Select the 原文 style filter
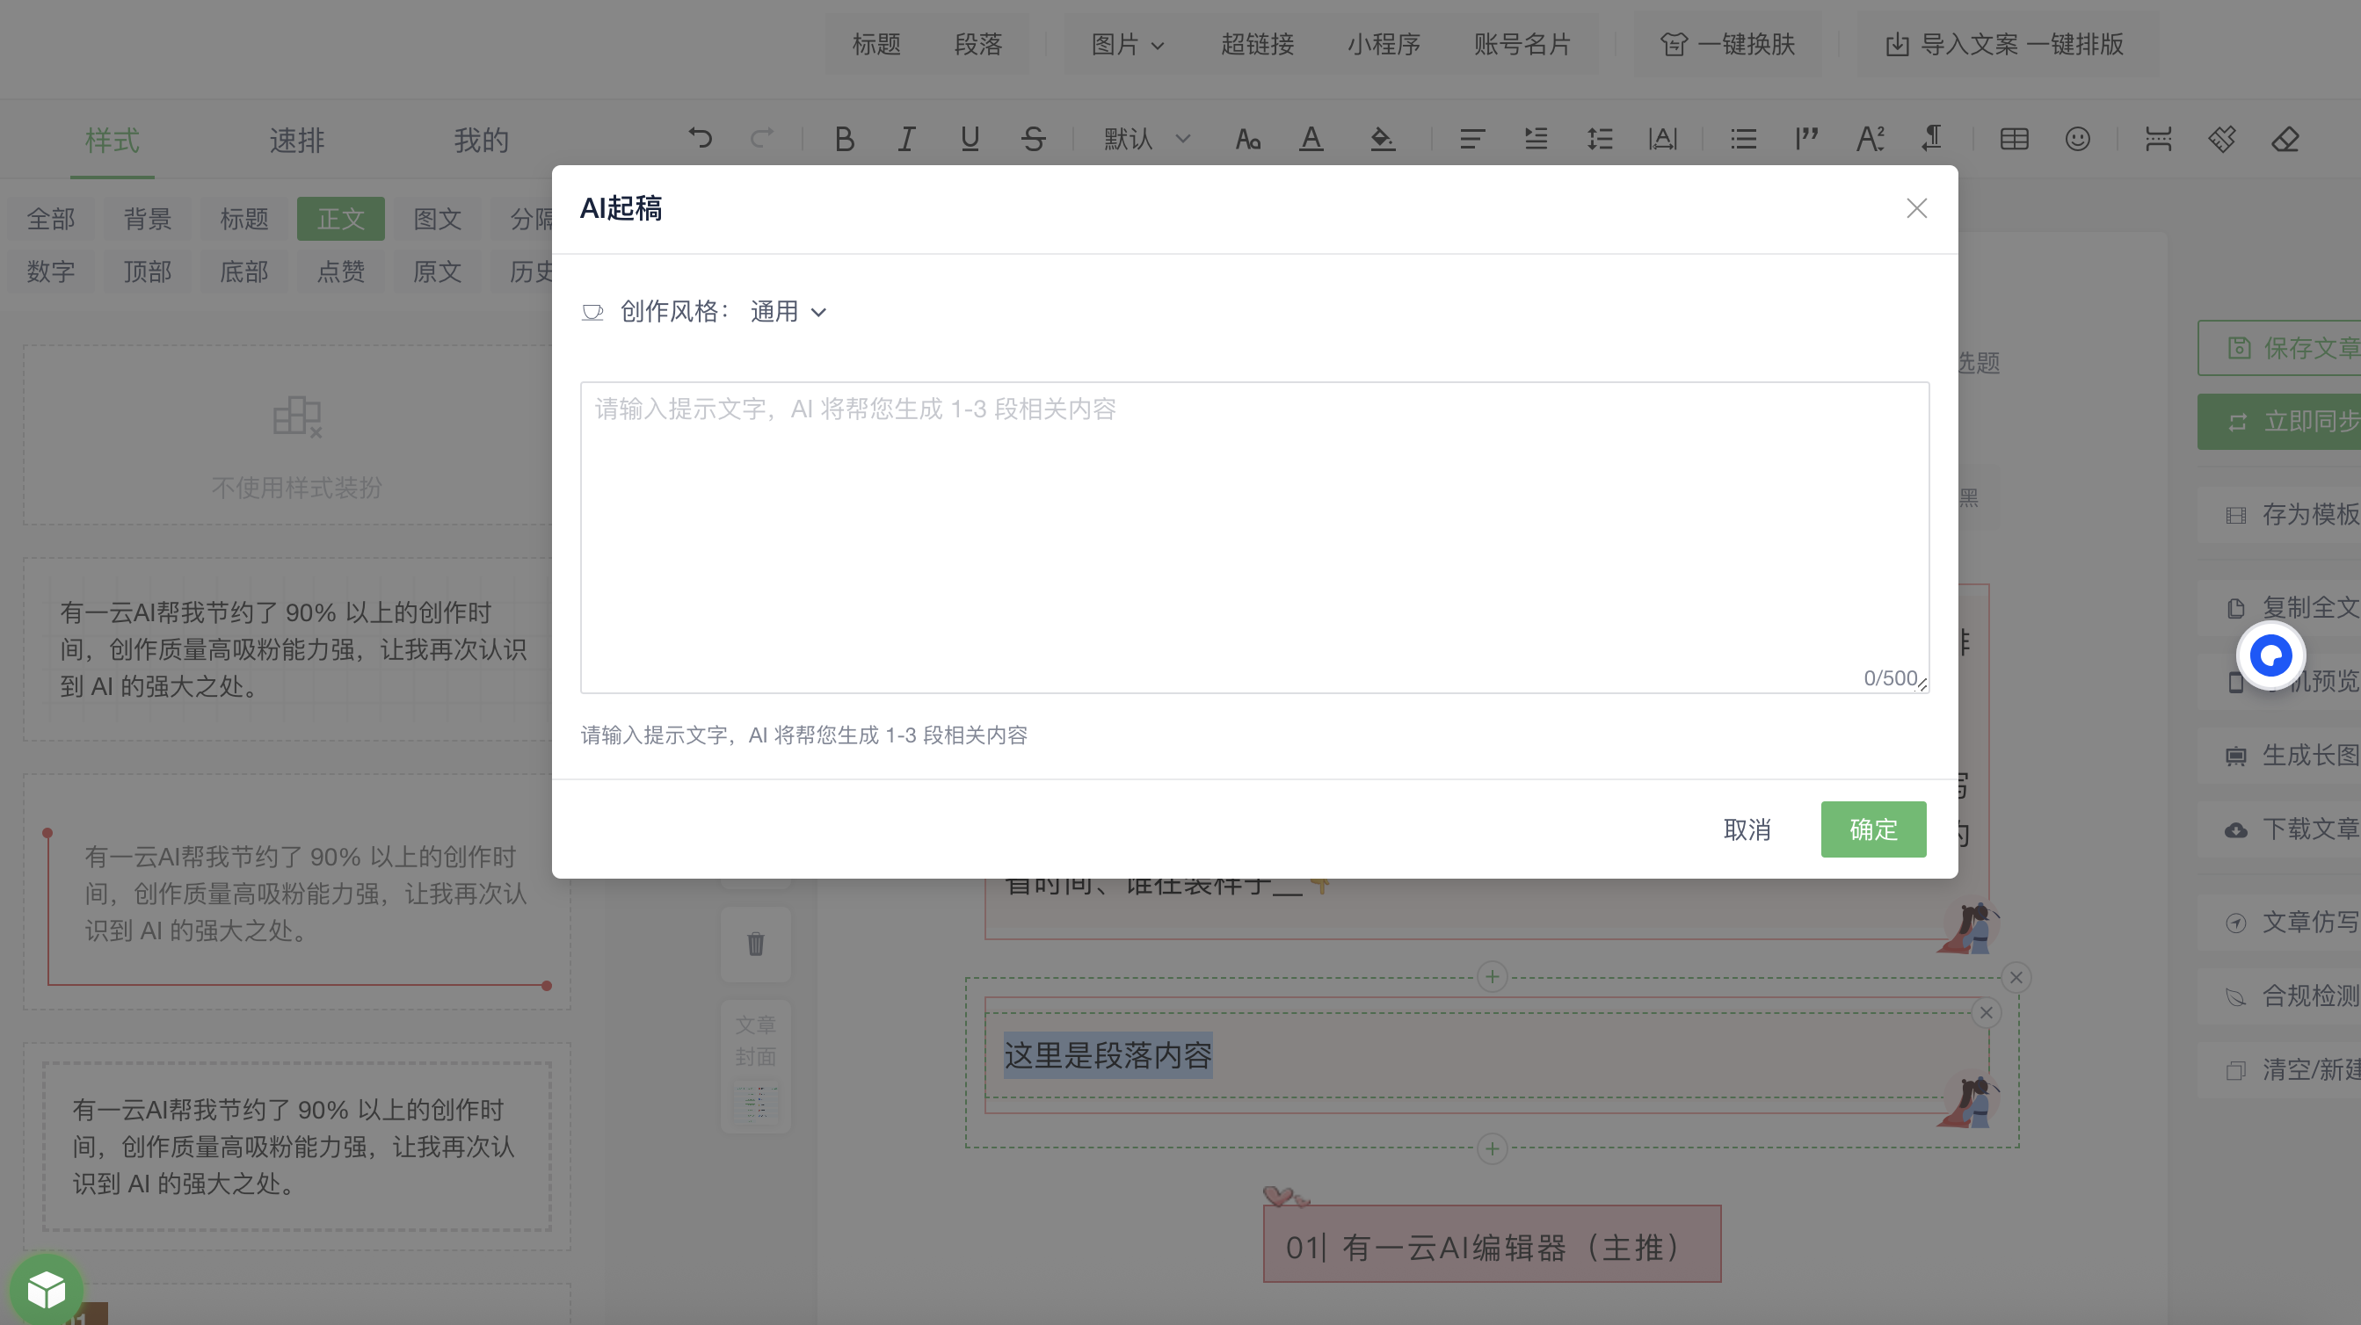This screenshot has height=1325, width=2361. point(437,272)
